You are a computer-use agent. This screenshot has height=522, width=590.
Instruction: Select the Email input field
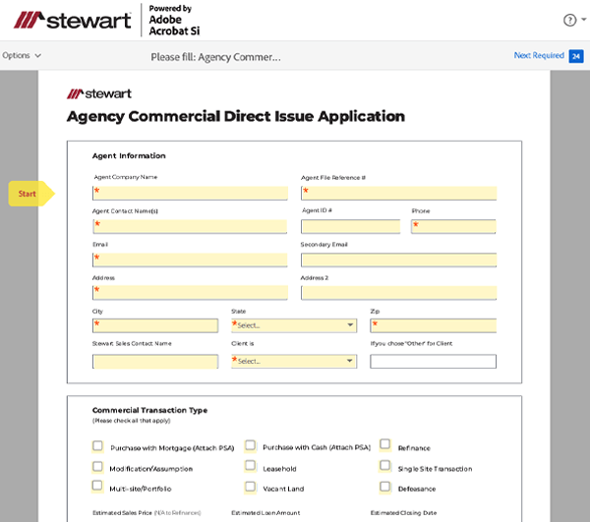pos(190,260)
